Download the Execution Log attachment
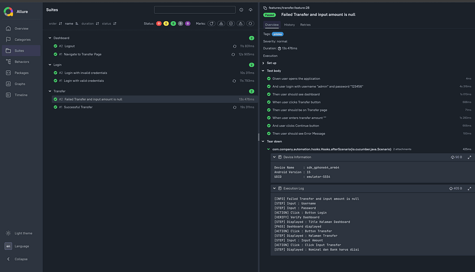This screenshot has width=475, height=272. 451,189
